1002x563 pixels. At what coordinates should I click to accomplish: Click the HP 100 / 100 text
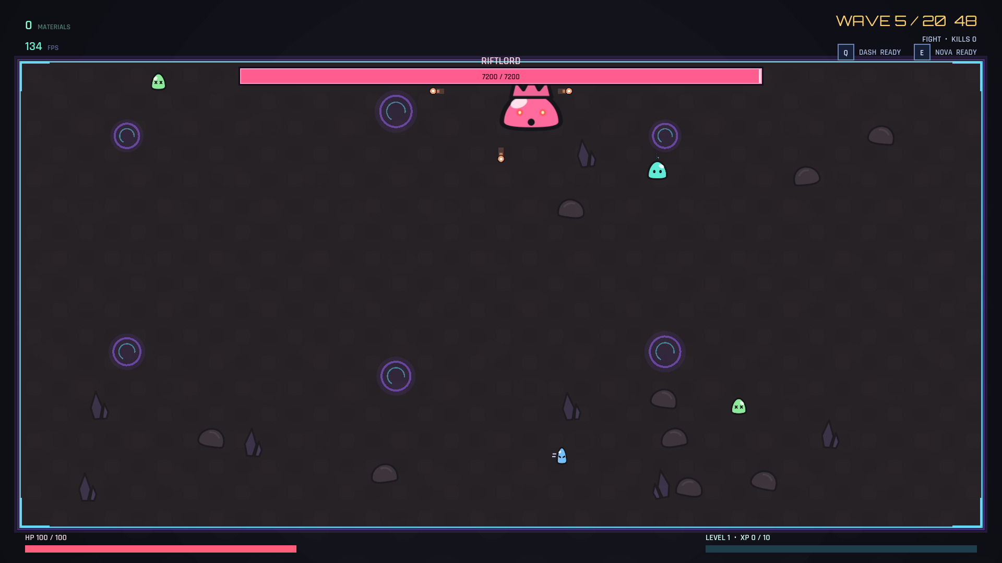[46, 537]
